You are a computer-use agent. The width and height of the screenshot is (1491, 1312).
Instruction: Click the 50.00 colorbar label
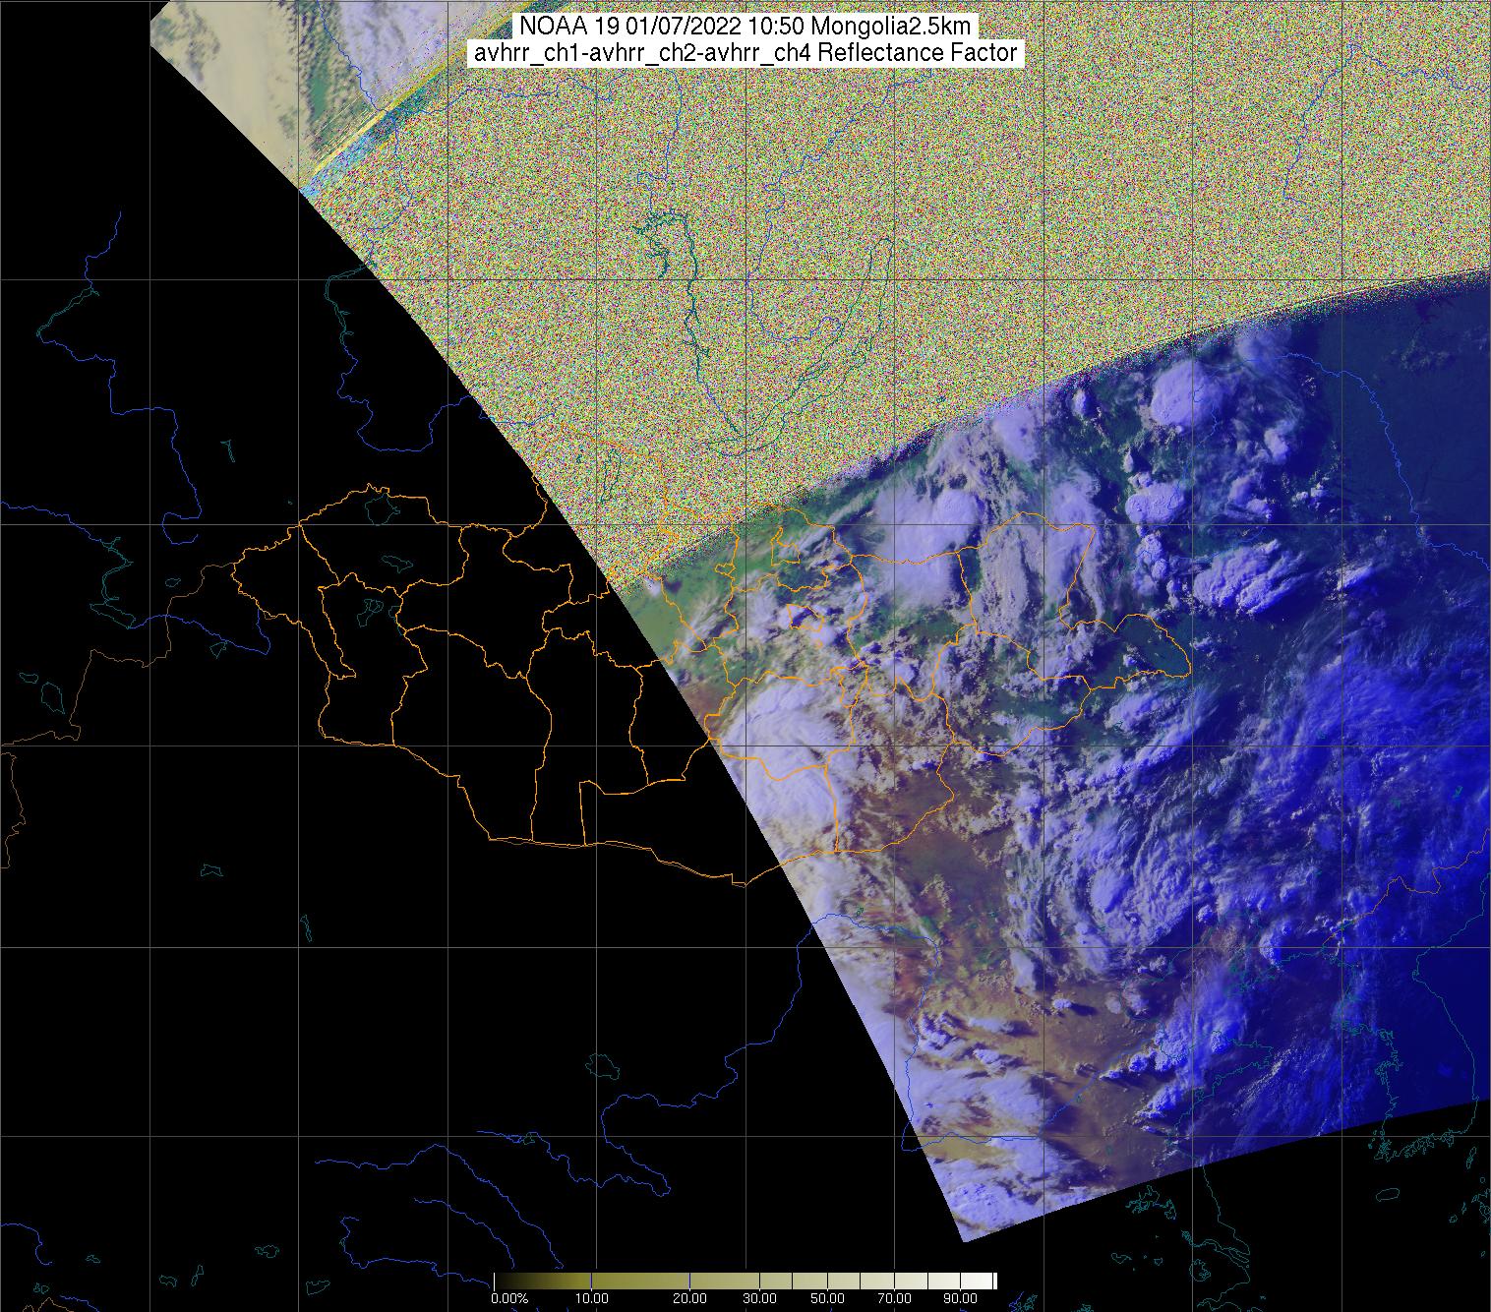(826, 1299)
